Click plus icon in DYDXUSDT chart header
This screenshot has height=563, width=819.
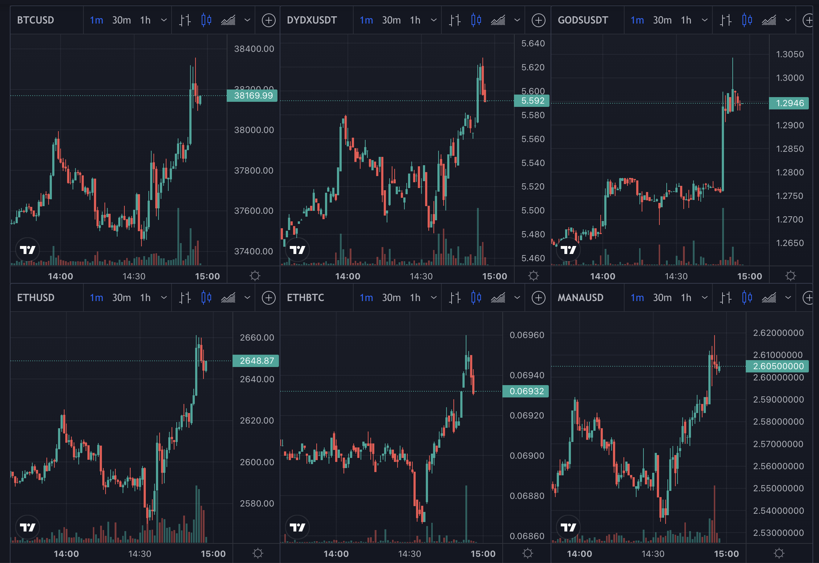click(x=538, y=20)
